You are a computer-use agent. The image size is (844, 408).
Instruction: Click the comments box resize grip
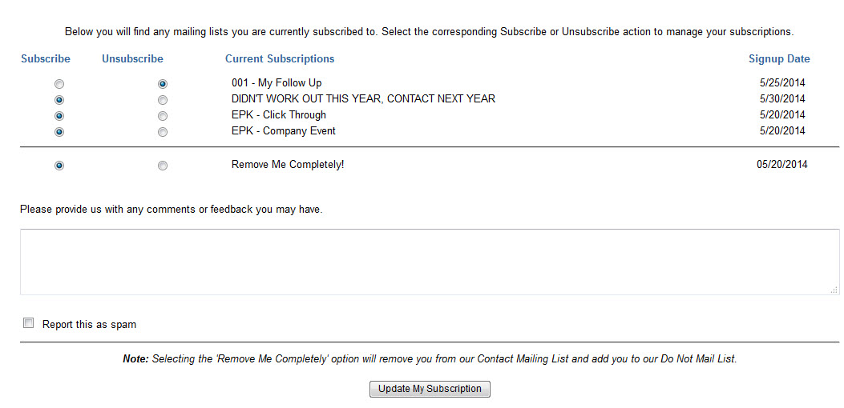coord(834,290)
